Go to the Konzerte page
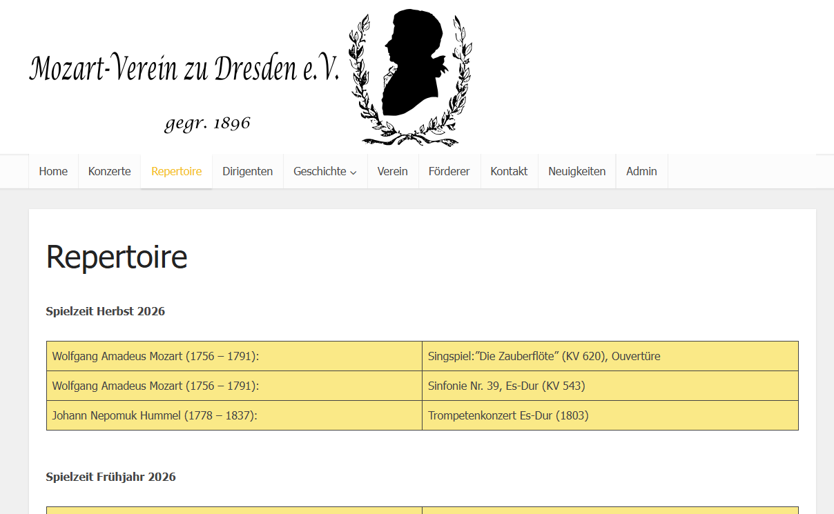 tap(109, 171)
